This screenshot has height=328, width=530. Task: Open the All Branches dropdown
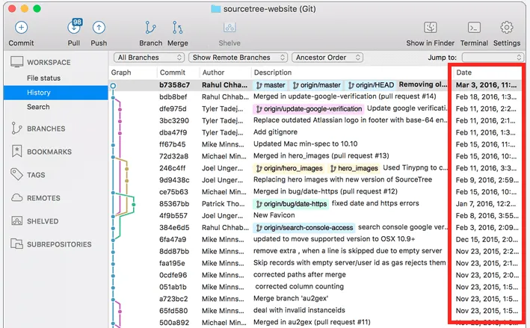pos(150,58)
